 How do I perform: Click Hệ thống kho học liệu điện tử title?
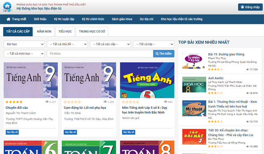(x=39, y=8)
